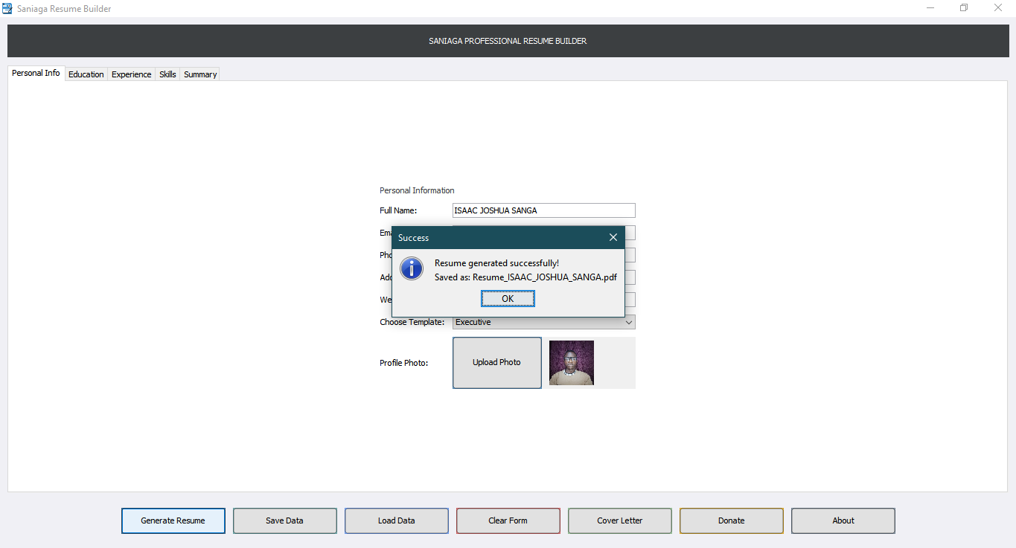Click the Clear Form button
Screen dimensions: 1016x548
tap(508, 520)
